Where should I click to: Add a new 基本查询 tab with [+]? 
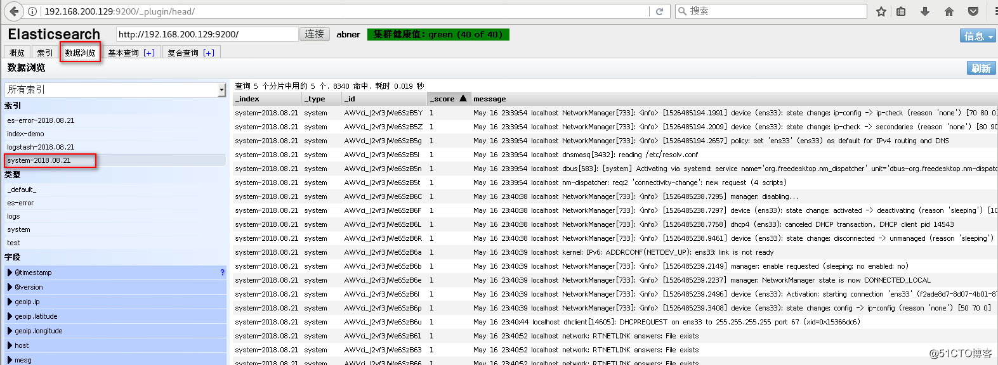pyautogui.click(x=149, y=53)
